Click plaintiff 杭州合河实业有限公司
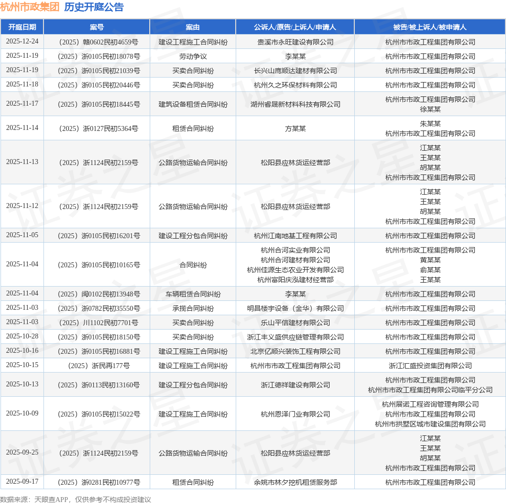 [295, 250]
